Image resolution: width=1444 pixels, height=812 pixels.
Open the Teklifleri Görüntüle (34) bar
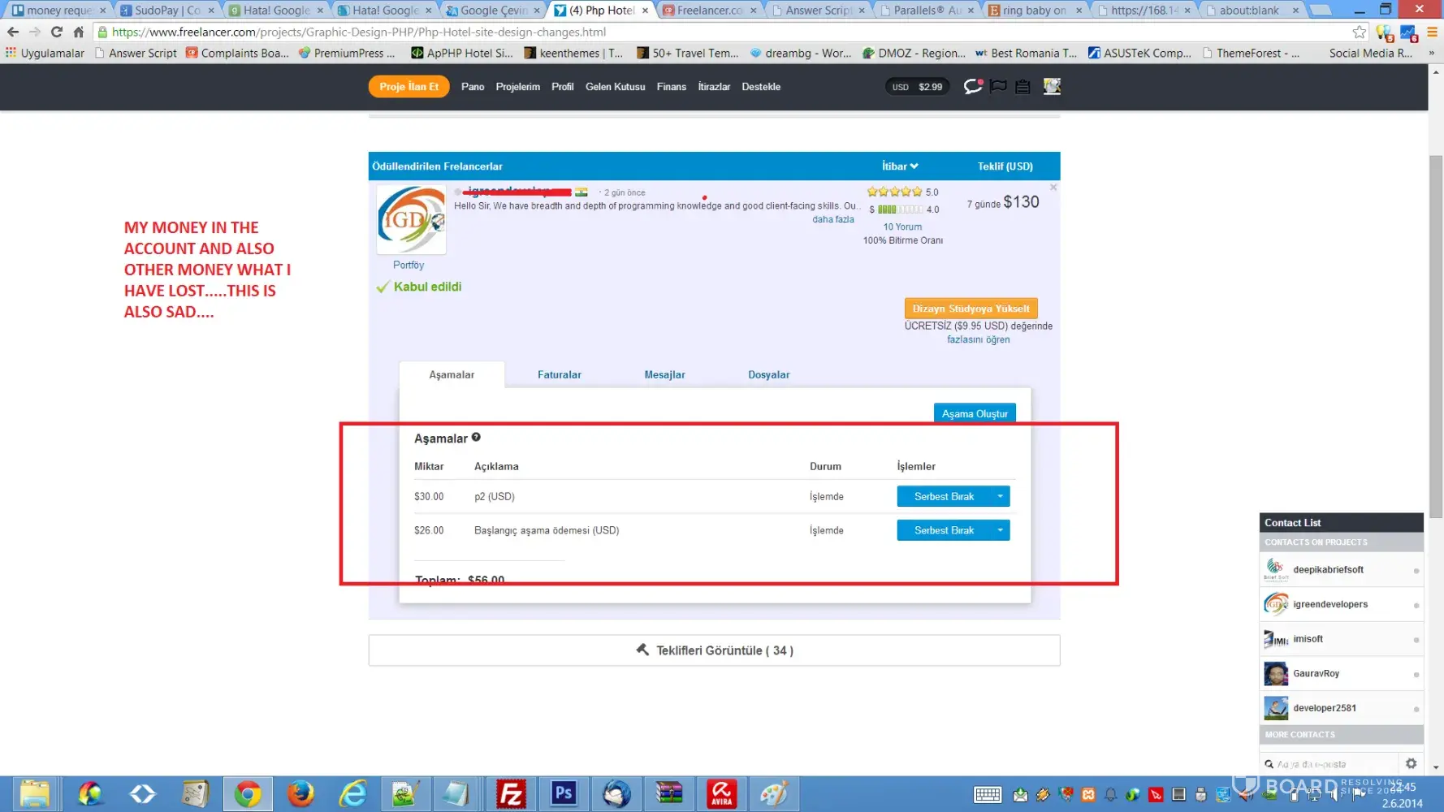coord(714,650)
